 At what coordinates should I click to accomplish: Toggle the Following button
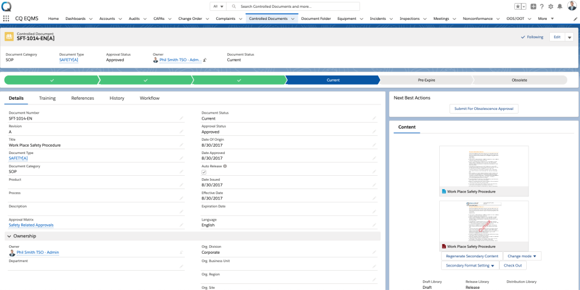pyautogui.click(x=532, y=37)
